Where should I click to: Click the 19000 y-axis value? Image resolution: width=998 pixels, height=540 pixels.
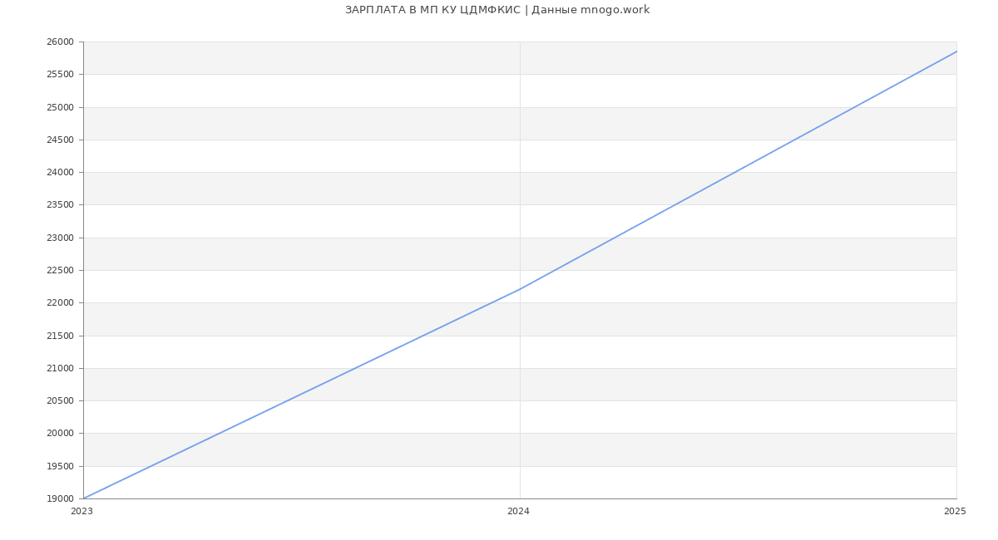pyautogui.click(x=60, y=499)
